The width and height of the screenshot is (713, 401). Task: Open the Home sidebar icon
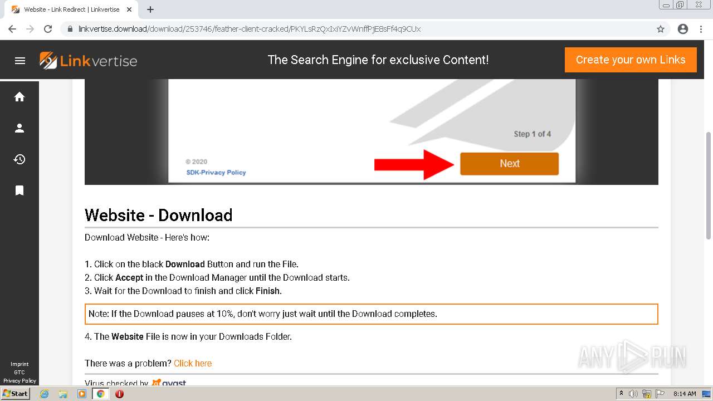click(19, 97)
